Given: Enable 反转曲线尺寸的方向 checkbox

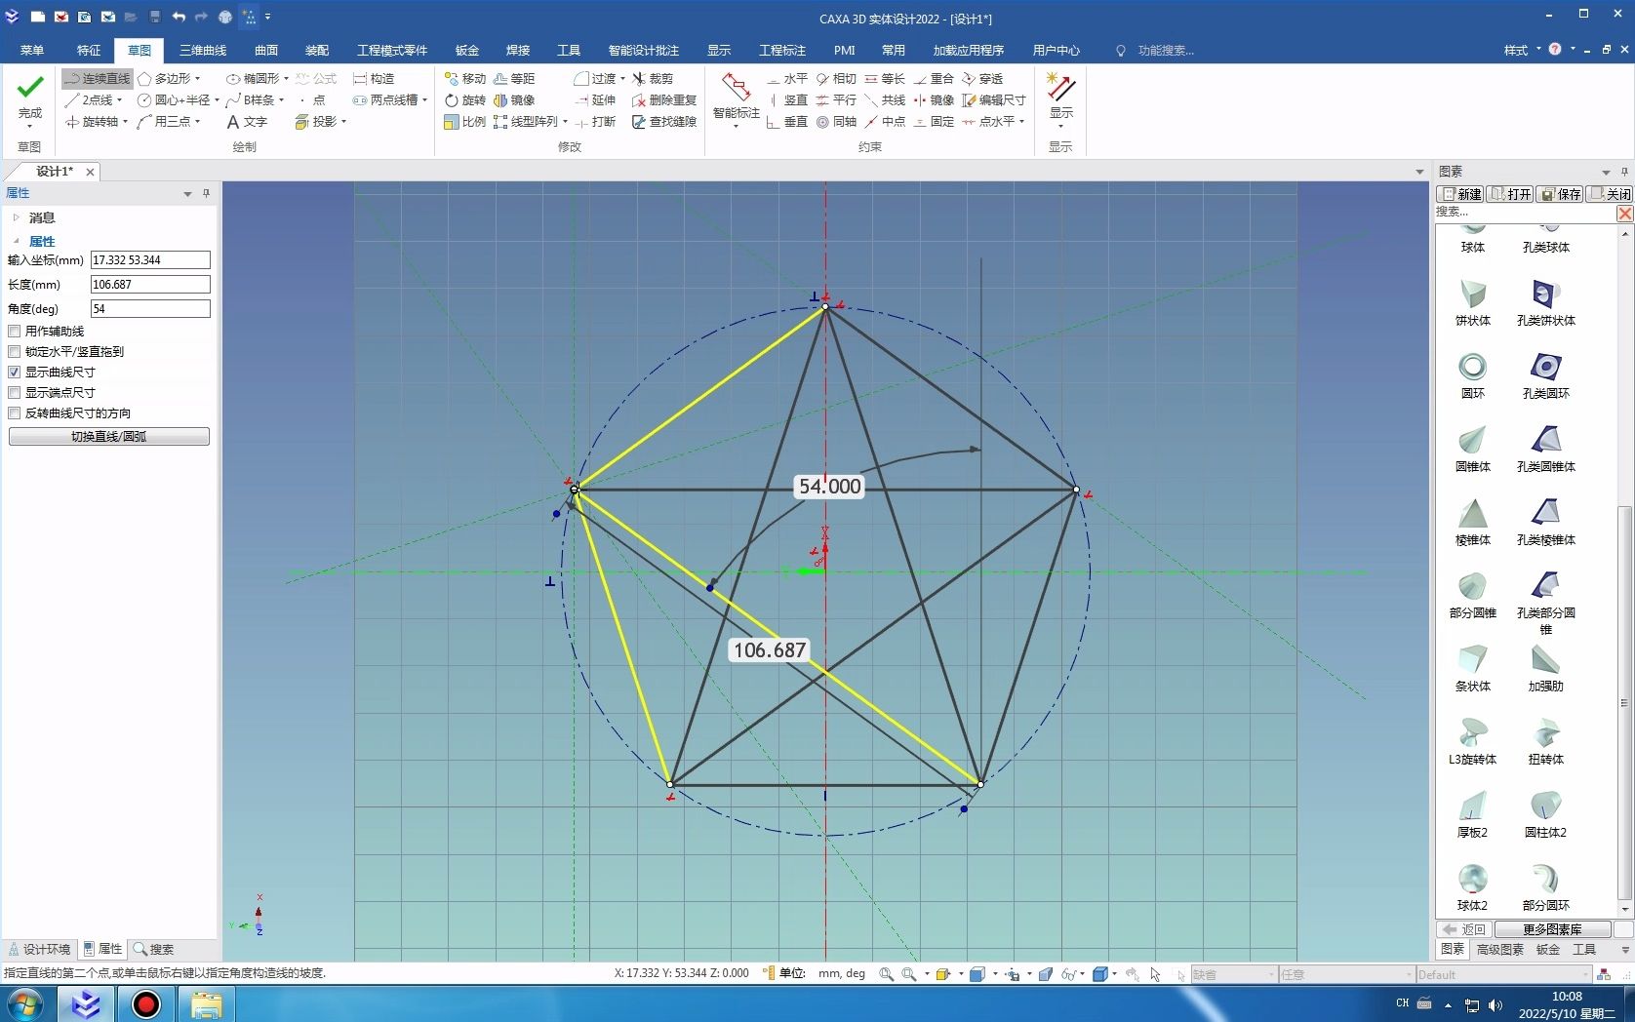Looking at the screenshot, I should pyautogui.click(x=15, y=413).
